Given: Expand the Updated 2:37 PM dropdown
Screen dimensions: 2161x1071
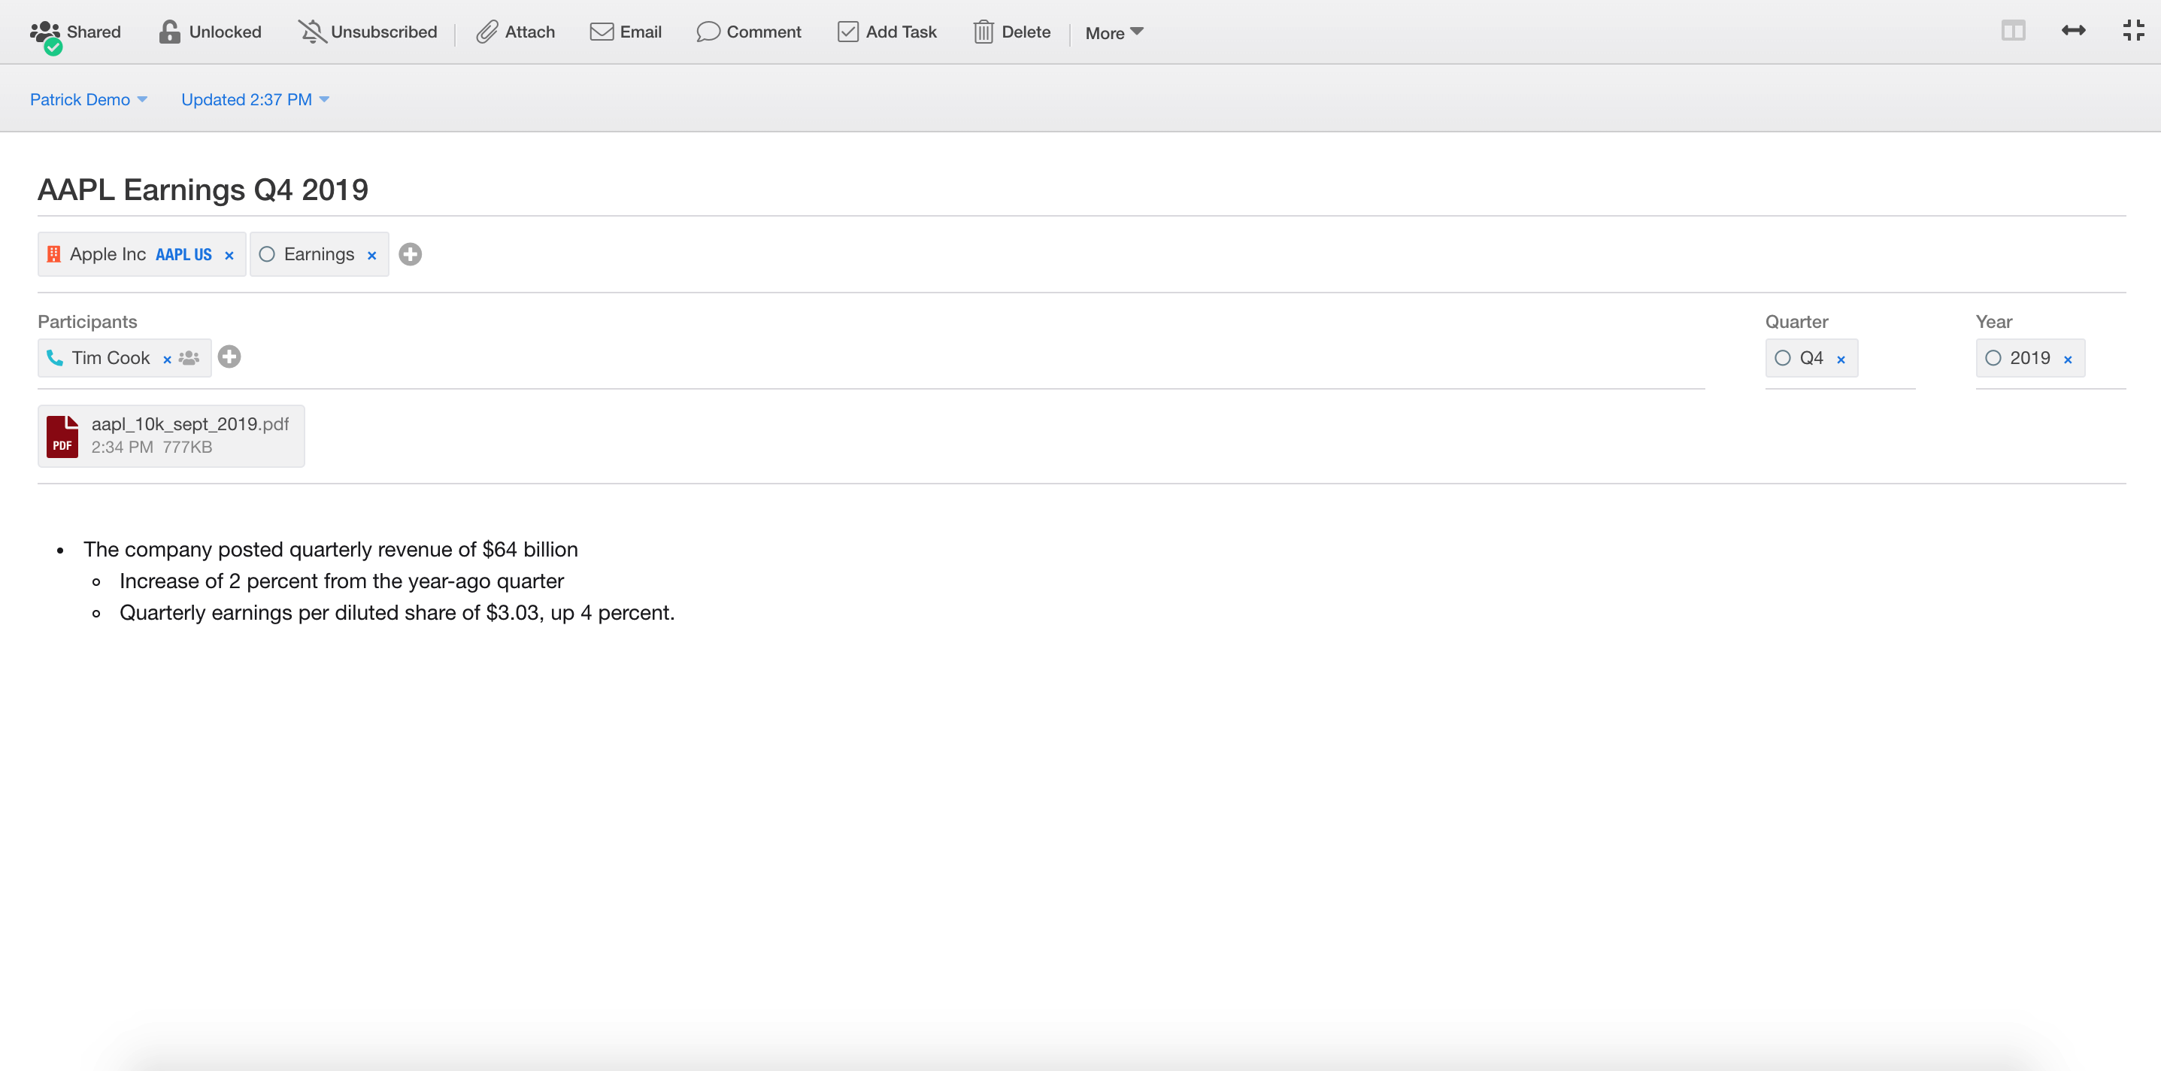Looking at the screenshot, I should coord(254,100).
